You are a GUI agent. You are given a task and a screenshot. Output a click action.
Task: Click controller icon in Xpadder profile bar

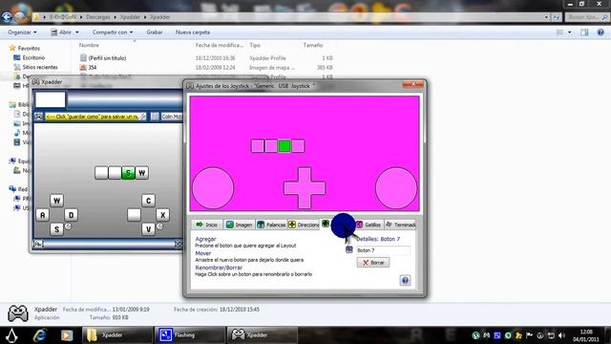pyautogui.click(x=38, y=117)
